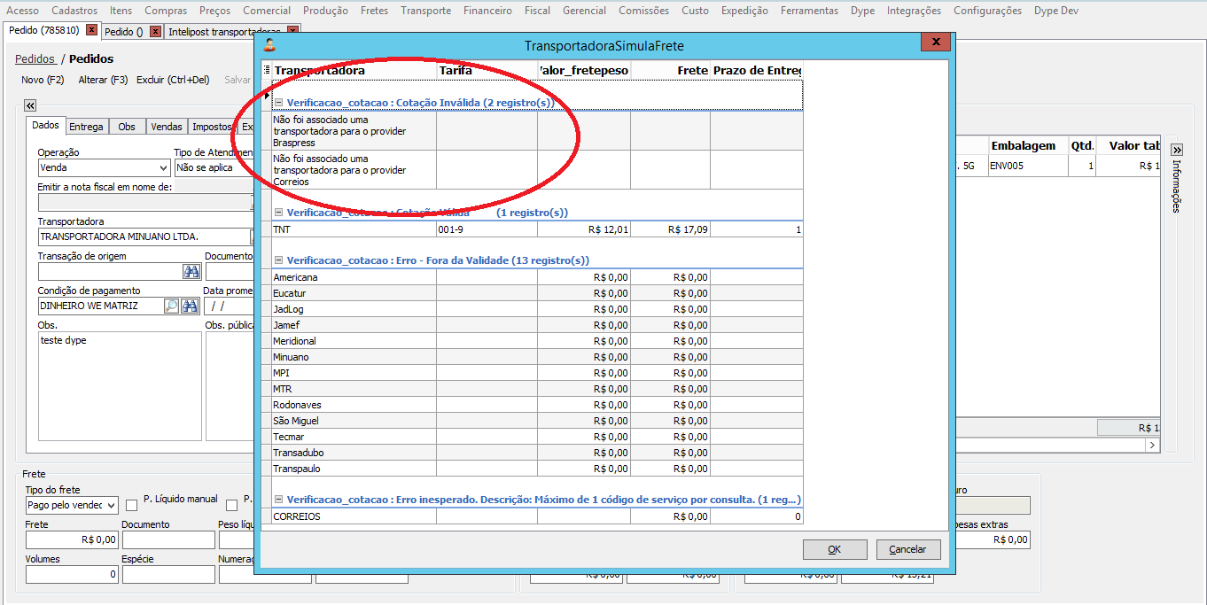Click the Tarifa cell 001-9
This screenshot has width=1207, height=605.
click(x=487, y=229)
